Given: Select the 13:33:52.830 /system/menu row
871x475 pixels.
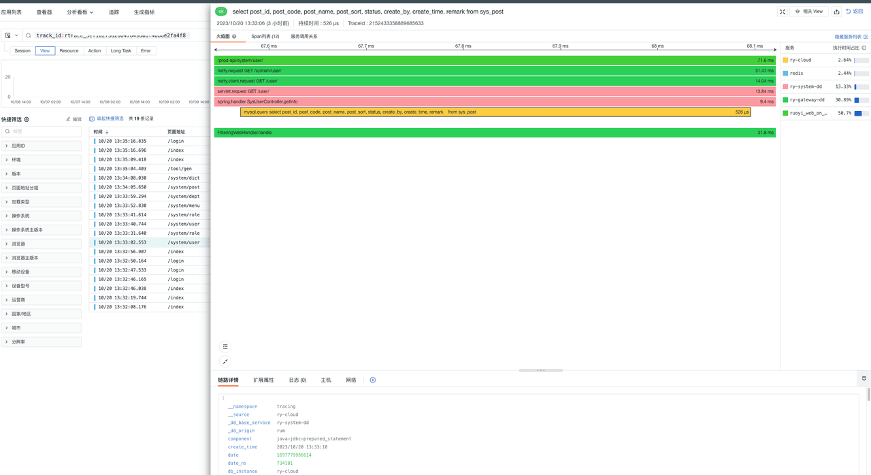Looking at the screenshot, I should (150, 206).
